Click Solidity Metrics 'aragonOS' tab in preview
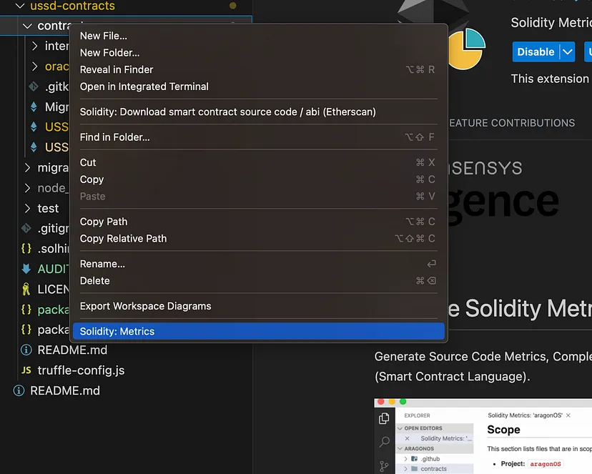The width and height of the screenshot is (592, 474). pos(525,415)
